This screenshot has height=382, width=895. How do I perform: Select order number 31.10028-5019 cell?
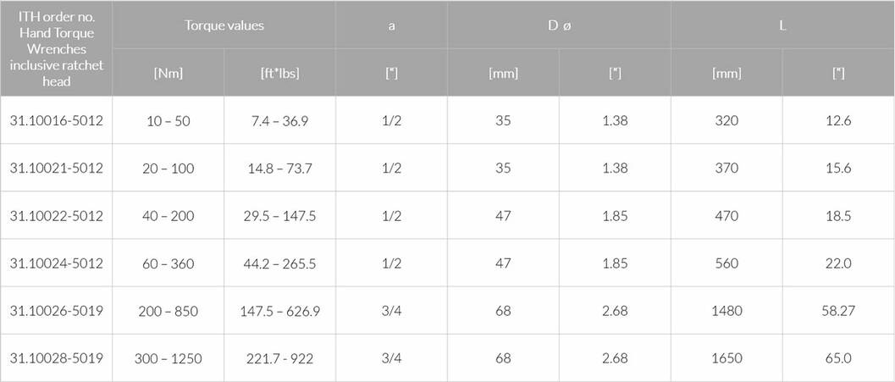tap(56, 358)
